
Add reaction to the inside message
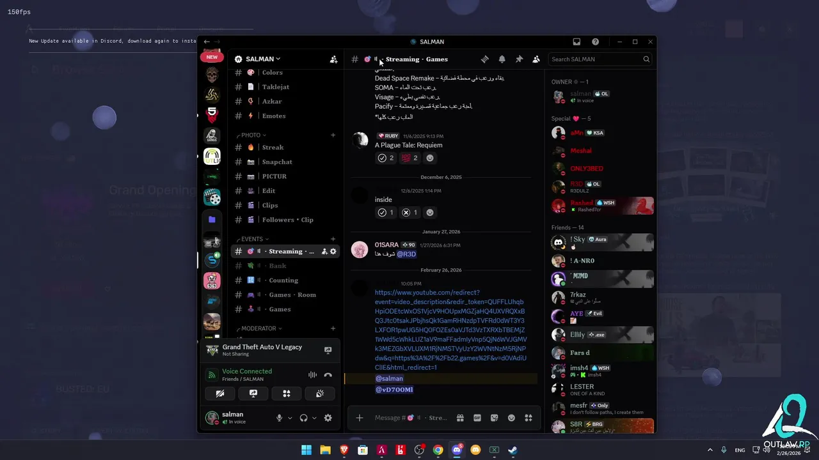(x=430, y=213)
